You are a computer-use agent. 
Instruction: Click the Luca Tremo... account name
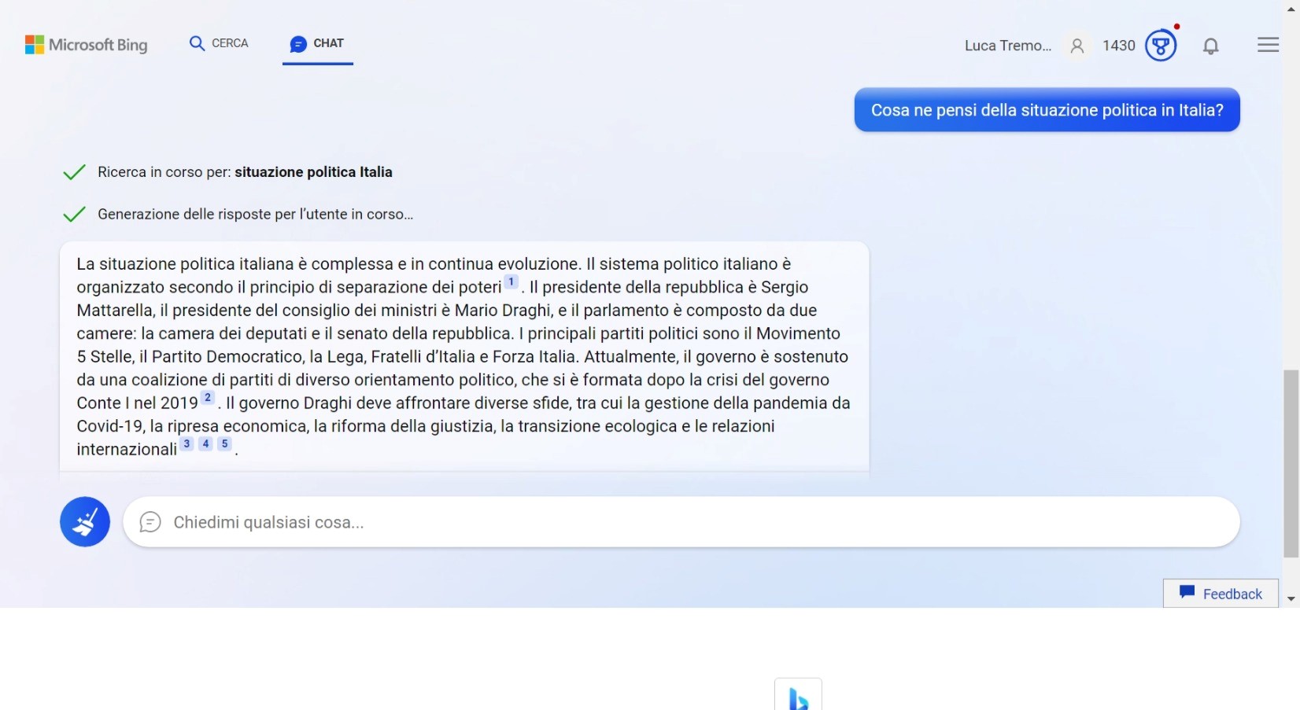tap(1008, 46)
